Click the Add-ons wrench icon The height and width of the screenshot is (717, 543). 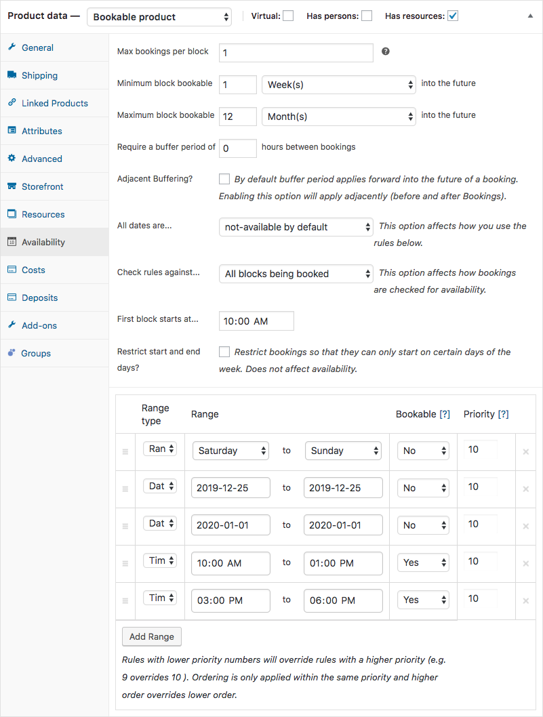tap(13, 325)
